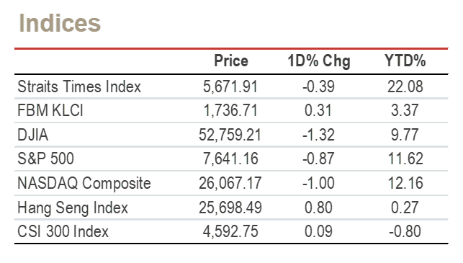
Task: Open the Hang Seng Index row label
Action: [73, 208]
